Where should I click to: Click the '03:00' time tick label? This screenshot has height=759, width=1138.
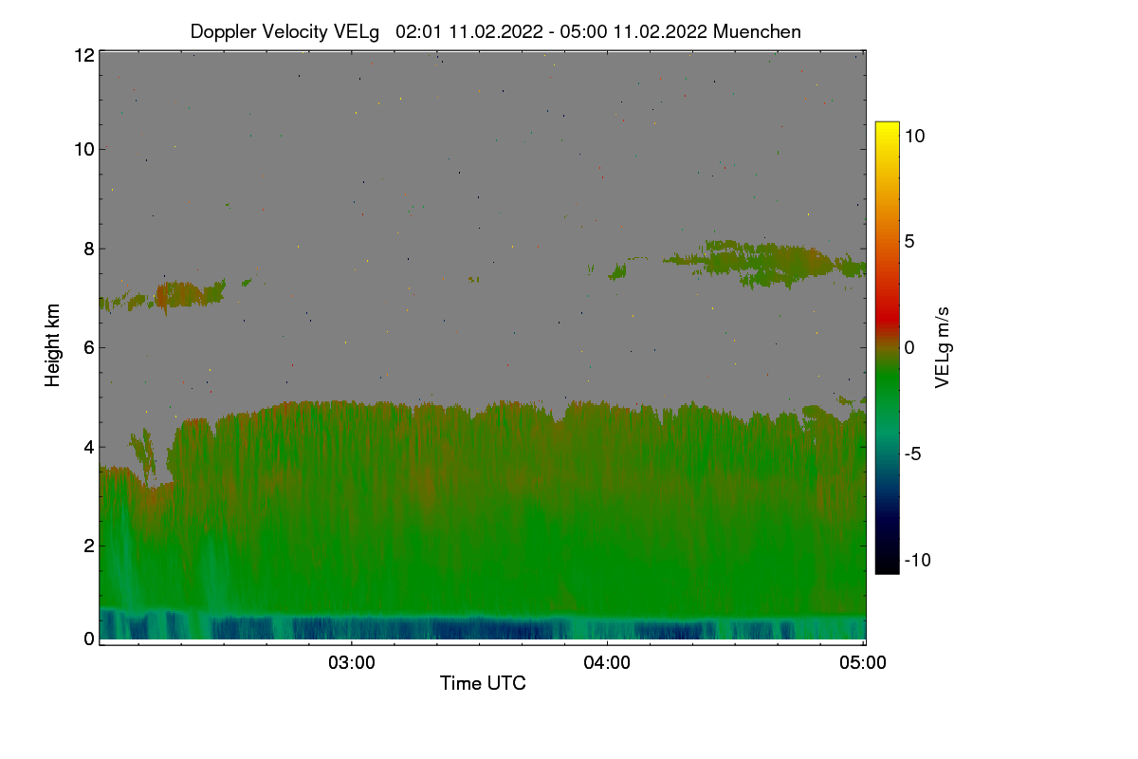(352, 663)
